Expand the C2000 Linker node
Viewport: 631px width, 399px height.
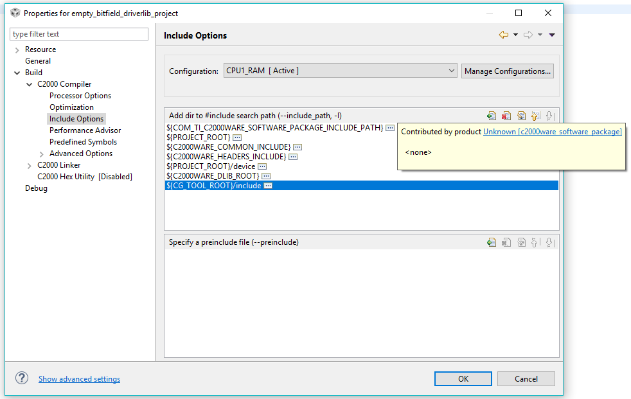[29, 166]
